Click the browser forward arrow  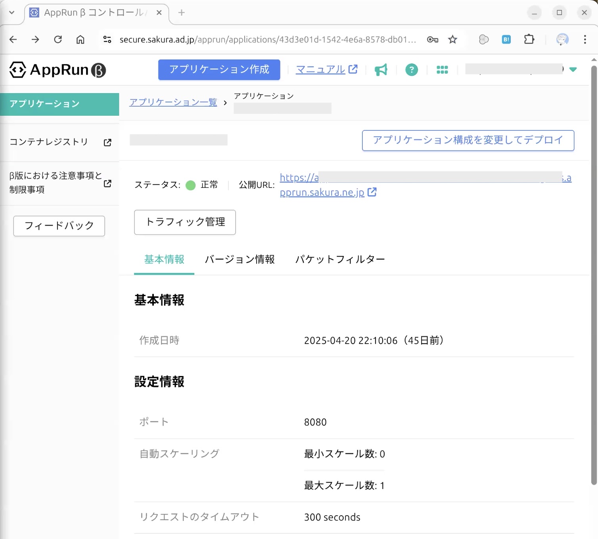[x=35, y=39]
